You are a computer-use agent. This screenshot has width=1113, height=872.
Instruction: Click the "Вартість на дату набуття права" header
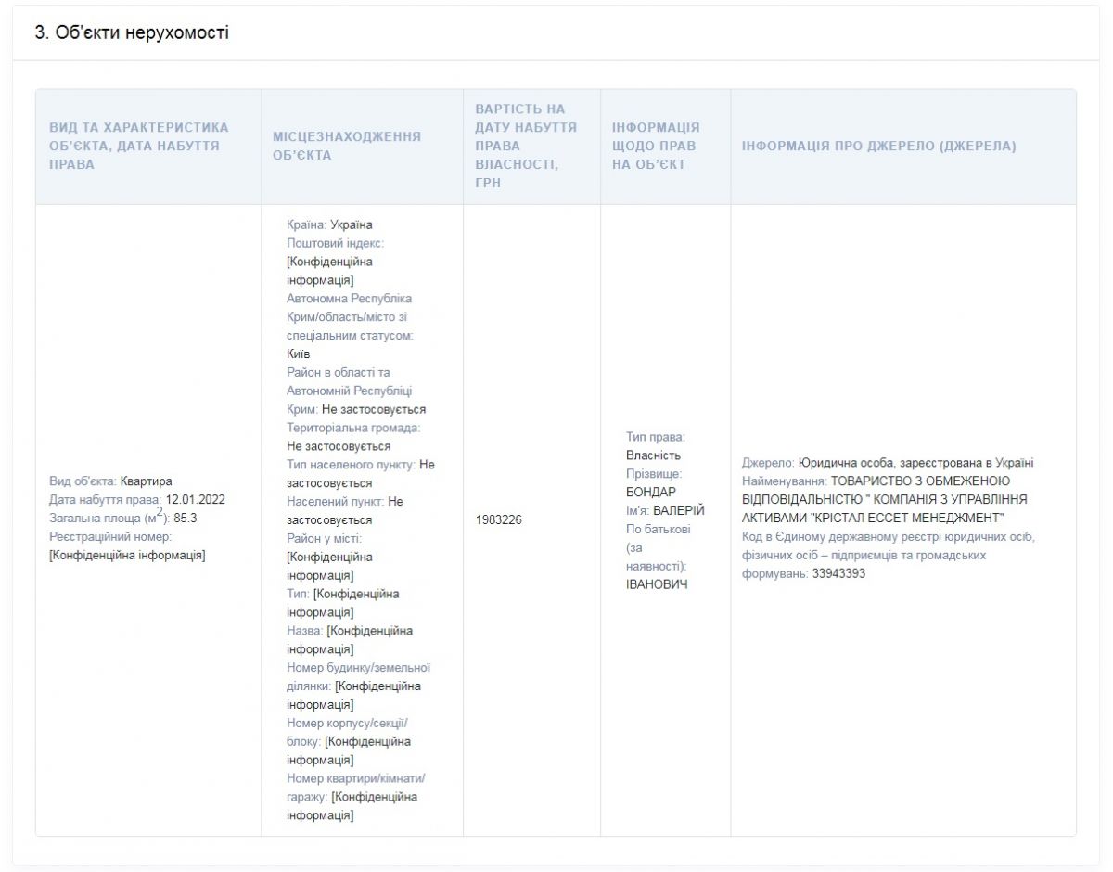[526, 147]
